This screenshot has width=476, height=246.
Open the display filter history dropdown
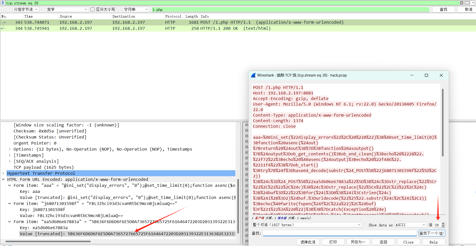point(473,3)
